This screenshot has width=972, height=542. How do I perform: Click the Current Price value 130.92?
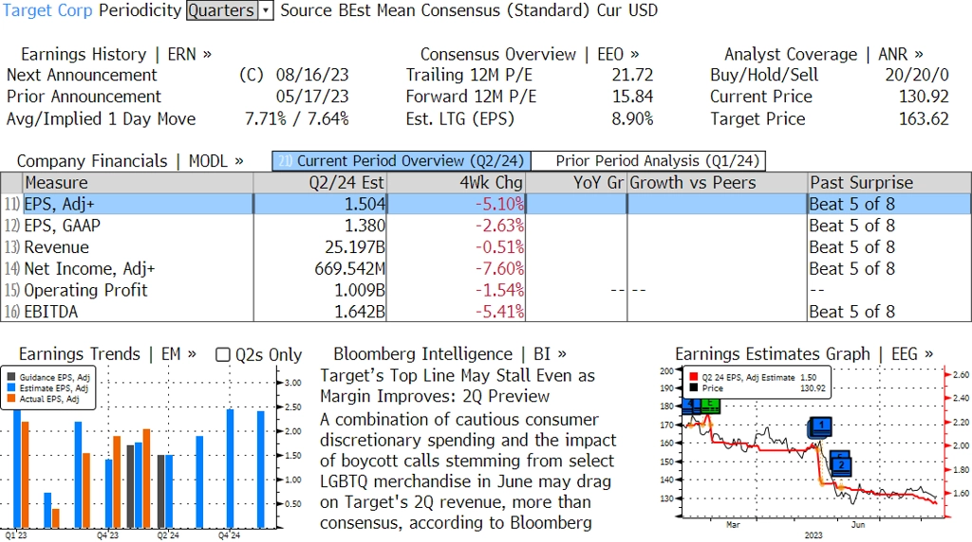click(924, 97)
